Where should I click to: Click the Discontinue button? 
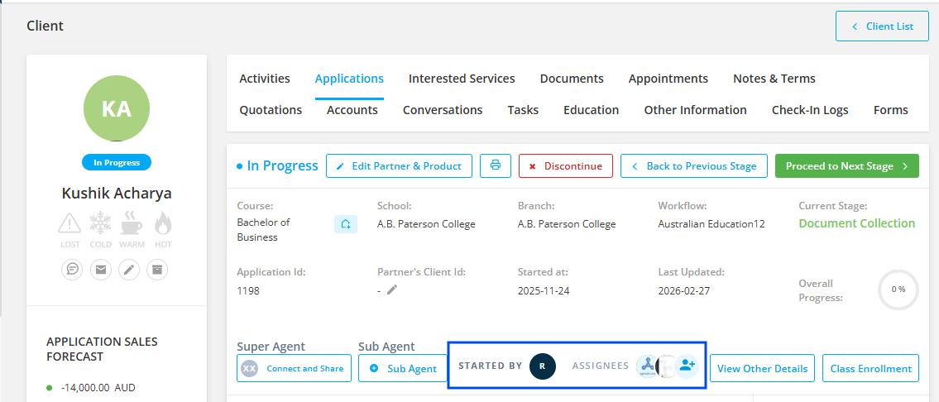[x=566, y=165]
